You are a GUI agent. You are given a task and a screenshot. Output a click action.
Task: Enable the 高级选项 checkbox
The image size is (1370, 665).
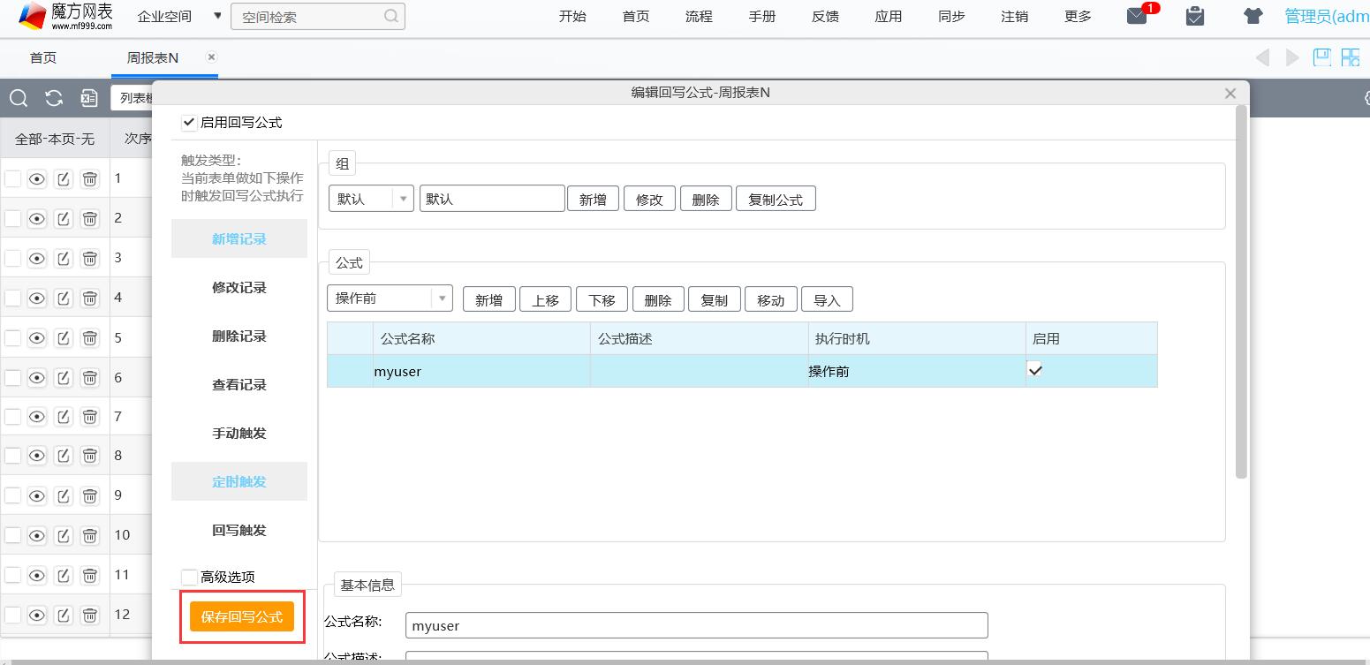[x=189, y=577]
